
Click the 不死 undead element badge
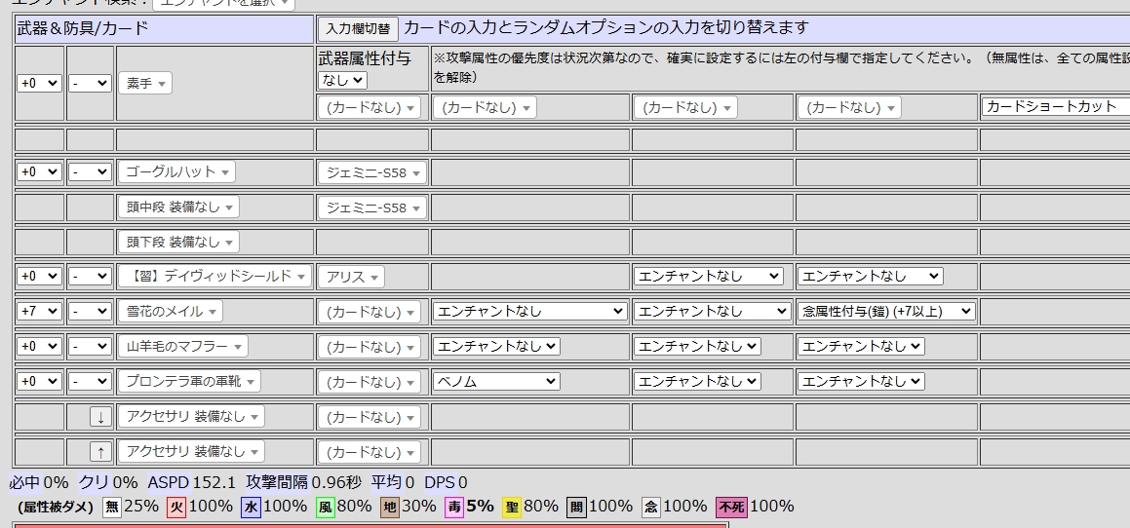[731, 508]
